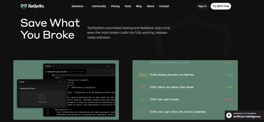Click the back arrow in the Uploaded PRD Docs window

28,82
